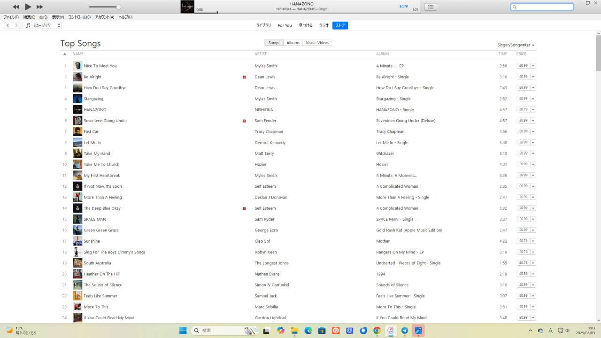Sort by the ARTIST column header
Screen dimensions: 601x338
[261, 54]
